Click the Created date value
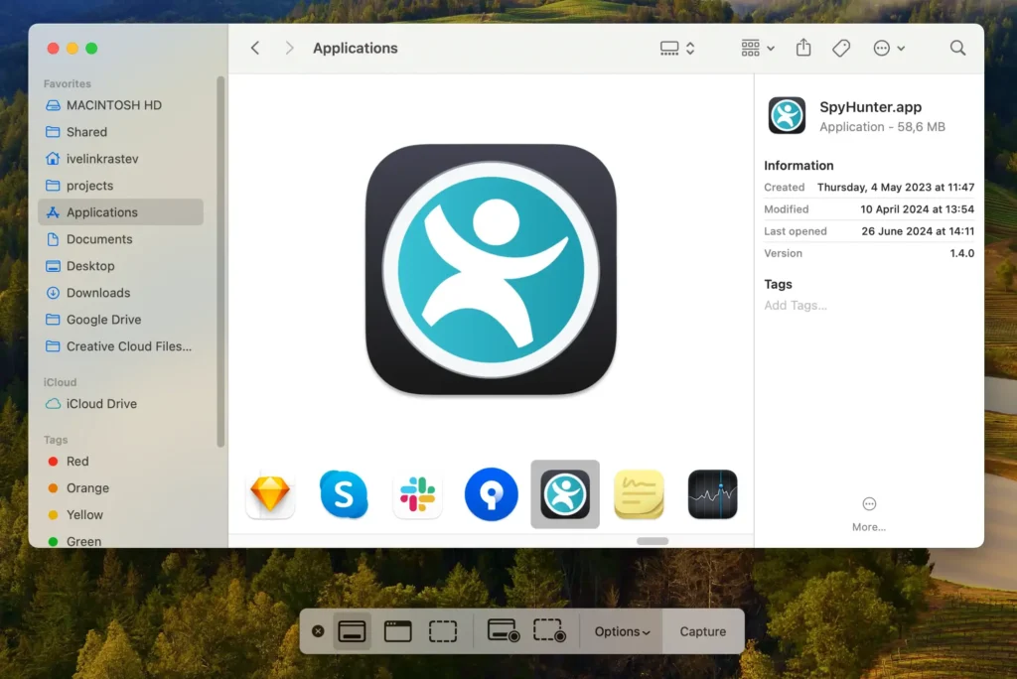Screen dimensions: 1017x679 click(x=896, y=188)
